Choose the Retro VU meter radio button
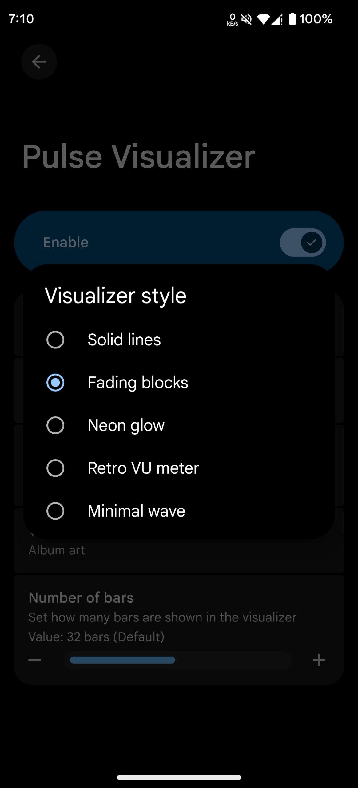 tap(55, 468)
